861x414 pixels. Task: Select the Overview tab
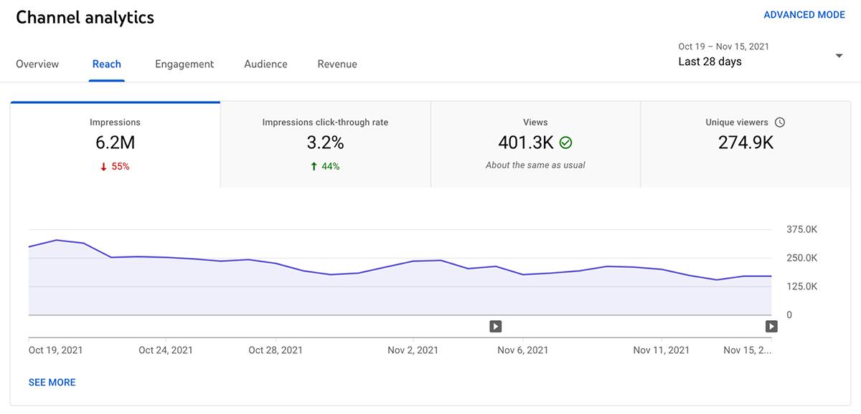[37, 64]
